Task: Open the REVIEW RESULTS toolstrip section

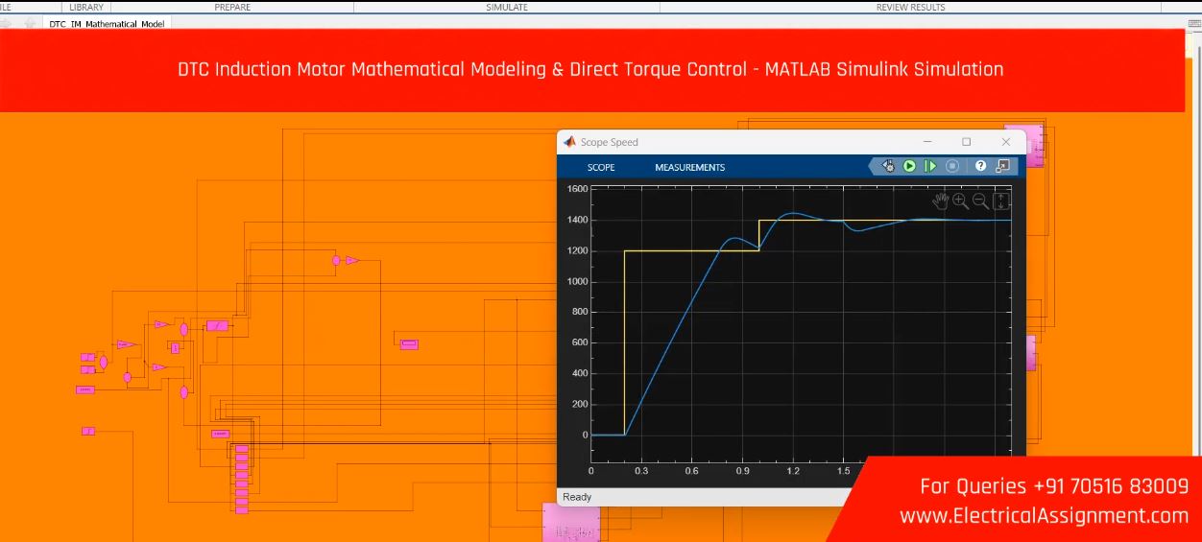Action: [x=910, y=7]
